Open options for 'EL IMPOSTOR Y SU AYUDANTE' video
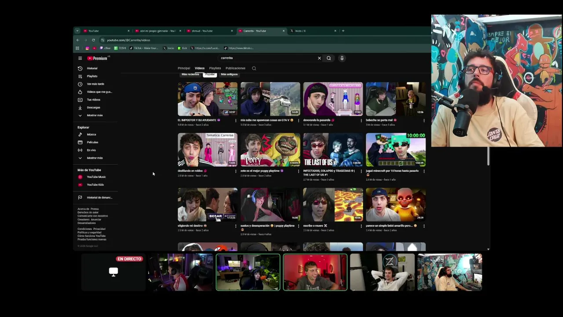 click(x=236, y=120)
